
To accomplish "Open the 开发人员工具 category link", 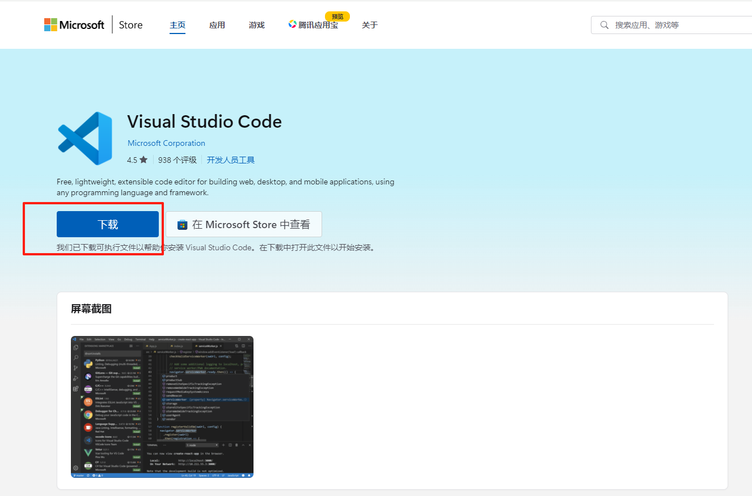I will [x=231, y=160].
